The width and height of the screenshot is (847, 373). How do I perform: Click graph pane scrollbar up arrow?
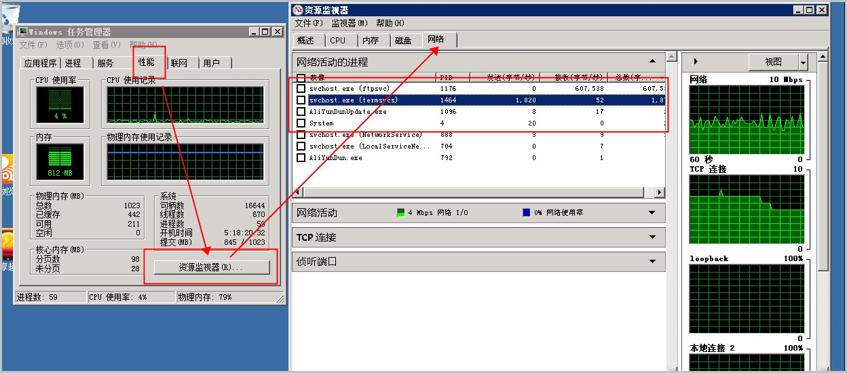823,58
